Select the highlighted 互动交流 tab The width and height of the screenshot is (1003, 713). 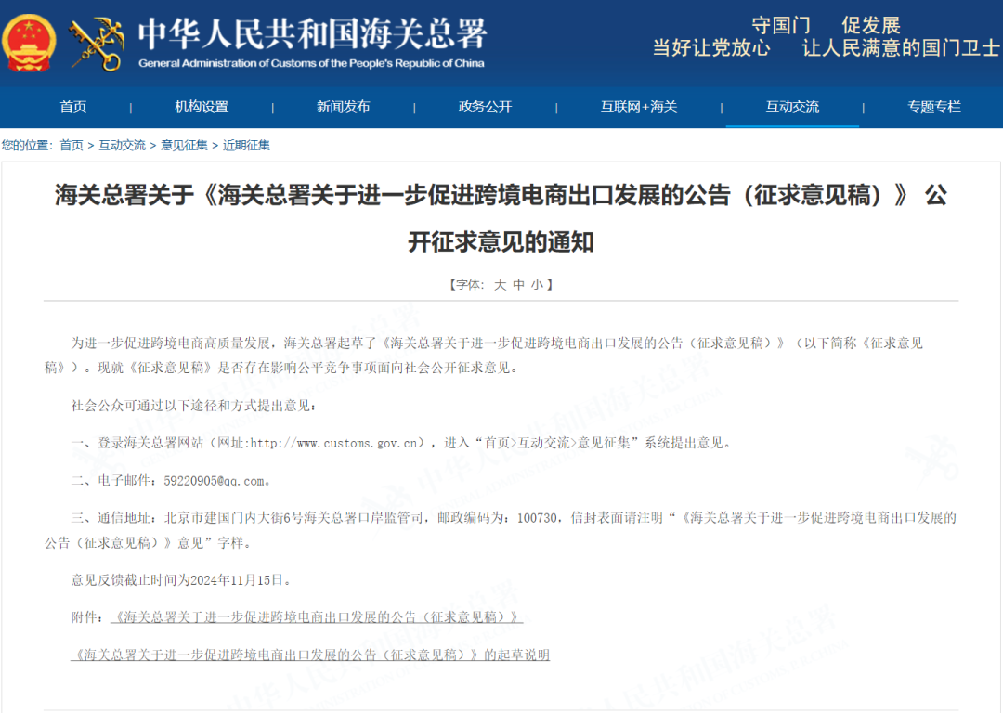click(790, 106)
